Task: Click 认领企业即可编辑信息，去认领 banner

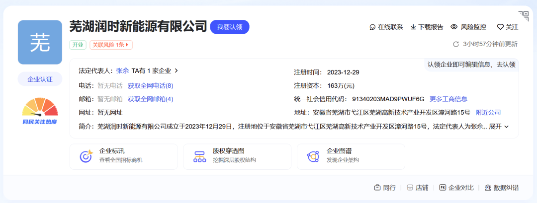Action: pos(471,65)
